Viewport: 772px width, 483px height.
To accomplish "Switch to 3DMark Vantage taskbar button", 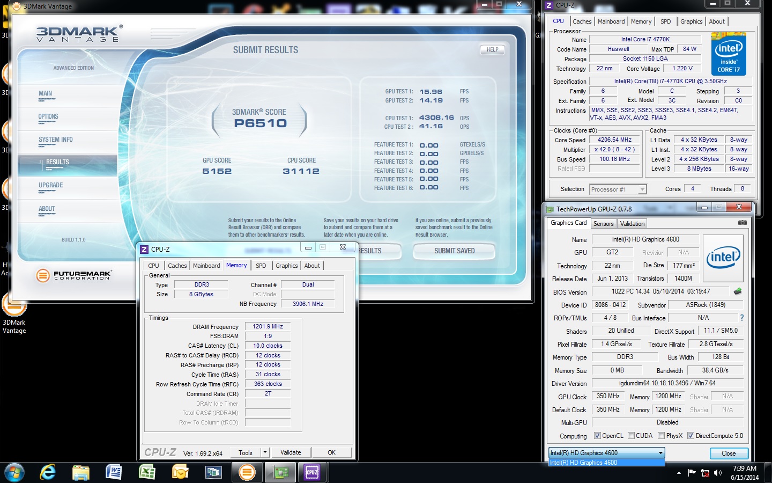I will 247,472.
